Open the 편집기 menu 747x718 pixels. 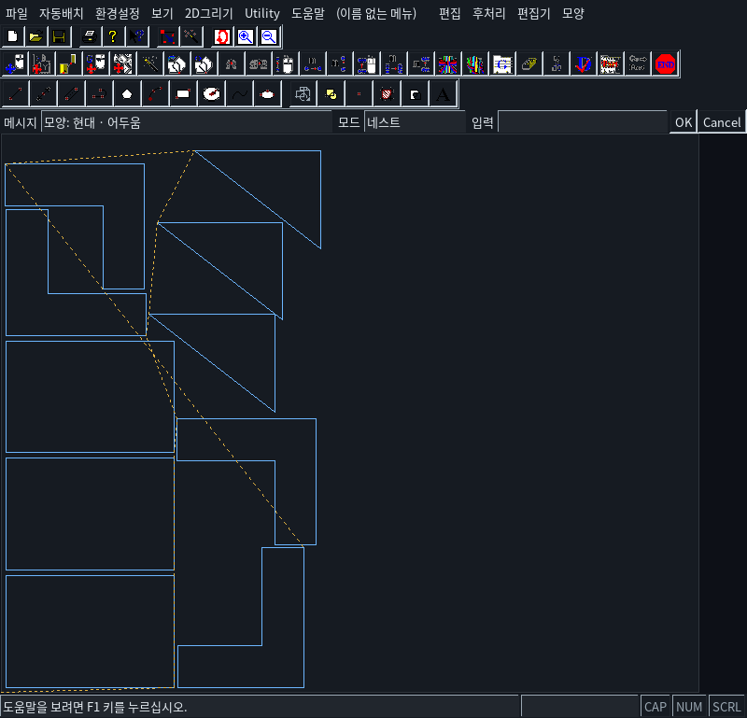[534, 13]
